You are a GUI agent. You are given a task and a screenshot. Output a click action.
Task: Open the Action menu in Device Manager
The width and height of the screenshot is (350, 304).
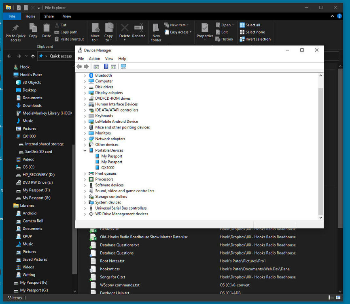tap(94, 59)
